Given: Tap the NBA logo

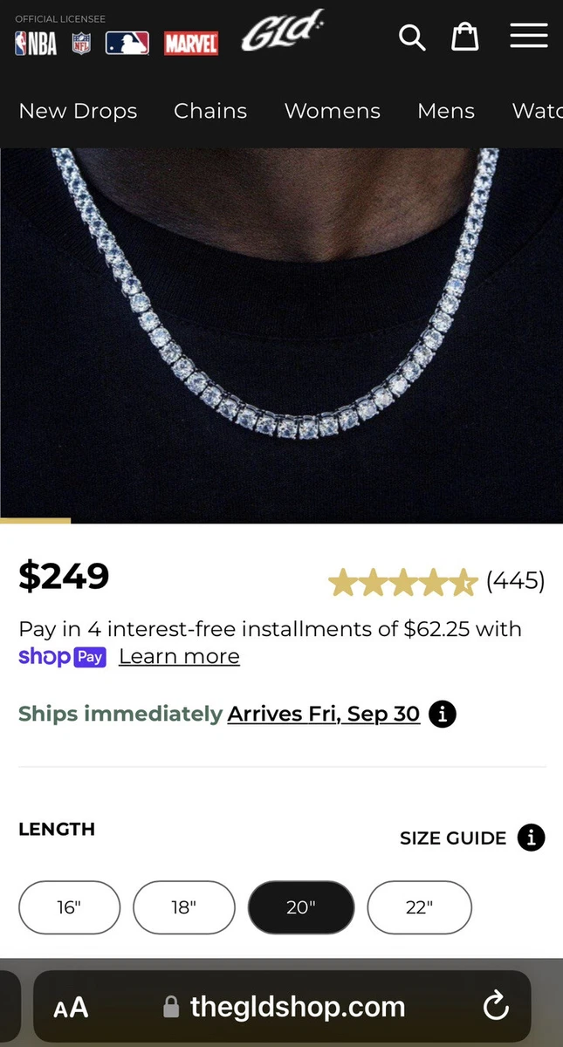Looking at the screenshot, I should (36, 44).
